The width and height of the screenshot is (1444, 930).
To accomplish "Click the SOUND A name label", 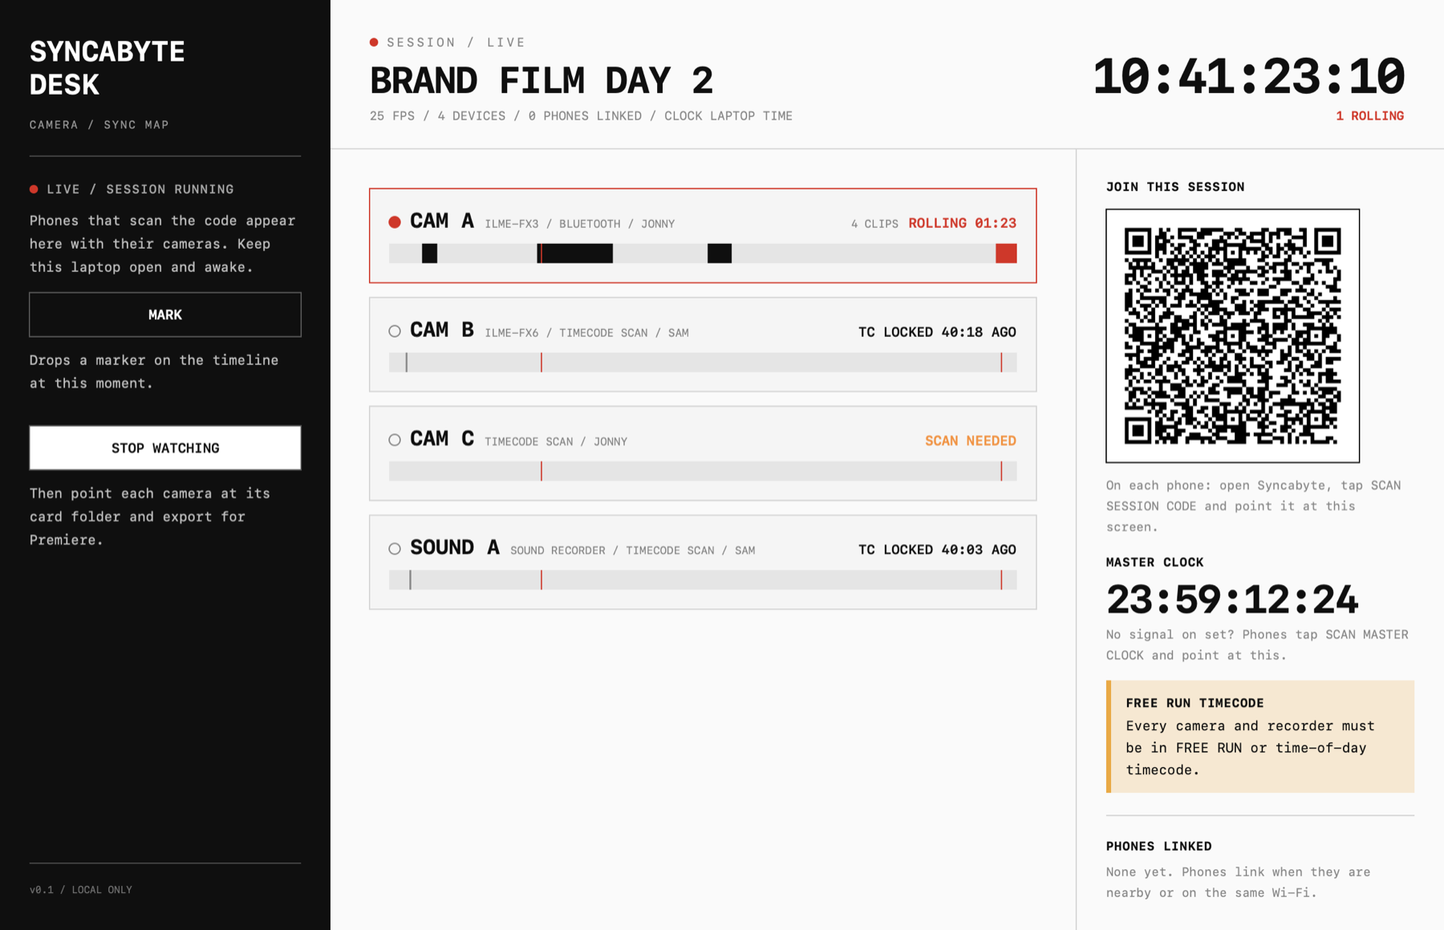I will tap(455, 548).
